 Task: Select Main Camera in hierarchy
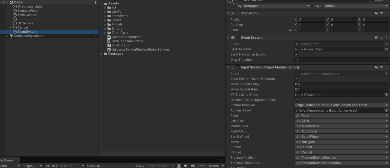(x=27, y=15)
